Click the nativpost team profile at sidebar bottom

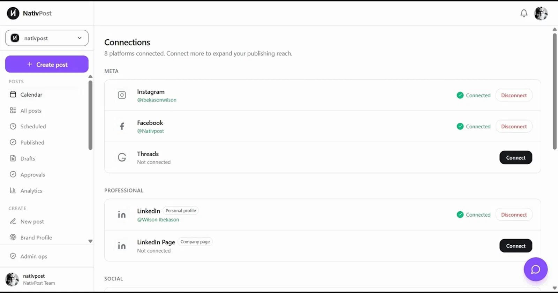47,279
